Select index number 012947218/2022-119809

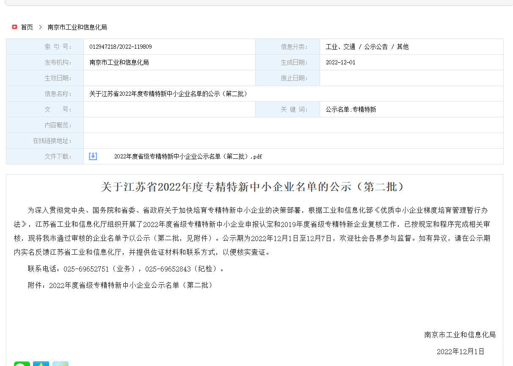(x=121, y=47)
